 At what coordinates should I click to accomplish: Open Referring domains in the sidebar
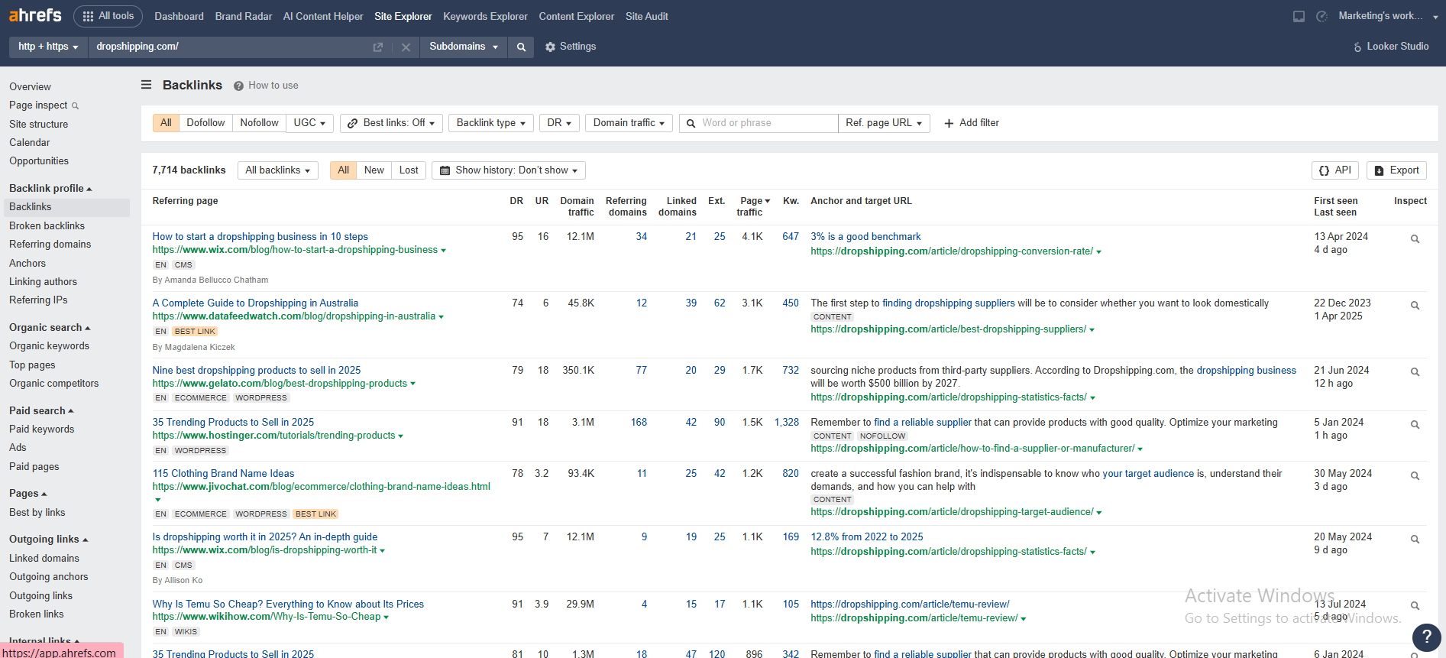tap(50, 245)
